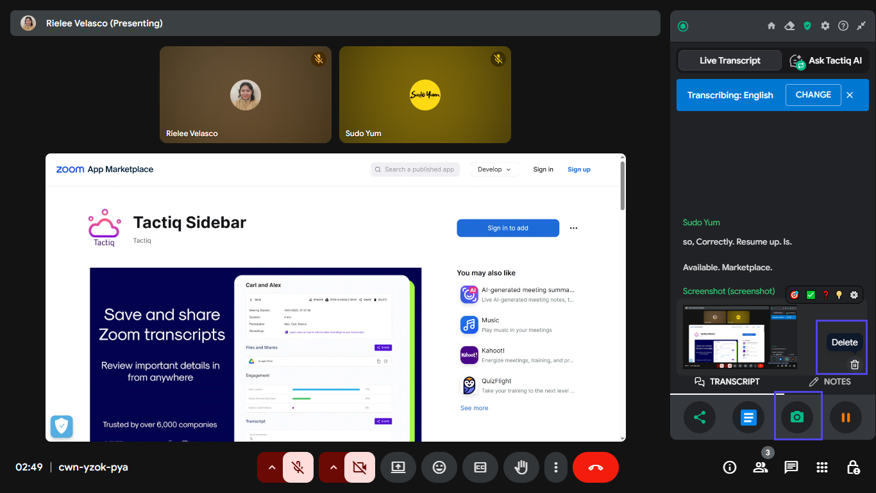This screenshot has width=876, height=493.
Task: Tag screenshot with the green checkmark
Action: click(x=811, y=295)
